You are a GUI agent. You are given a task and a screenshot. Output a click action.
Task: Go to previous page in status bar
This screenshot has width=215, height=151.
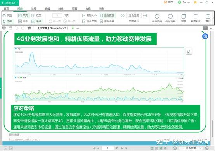(99, 148)
